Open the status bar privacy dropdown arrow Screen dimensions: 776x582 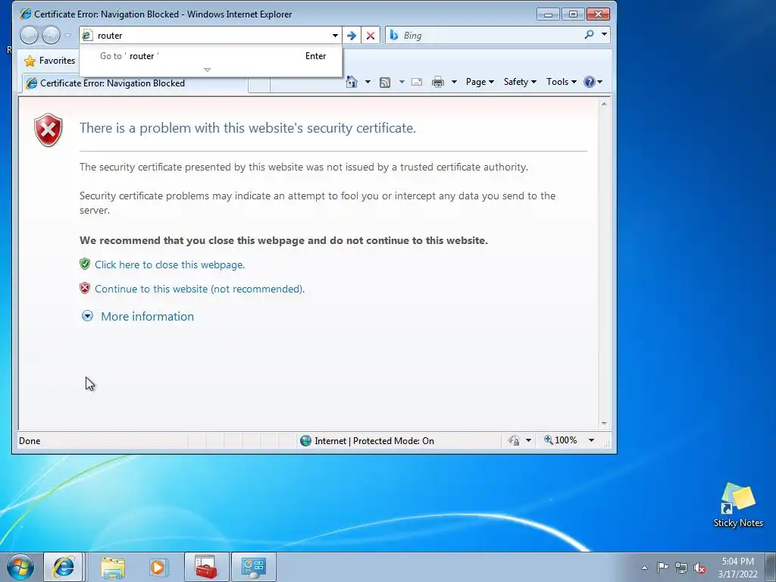click(528, 440)
